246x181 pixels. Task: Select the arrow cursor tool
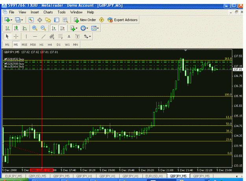(7, 36)
